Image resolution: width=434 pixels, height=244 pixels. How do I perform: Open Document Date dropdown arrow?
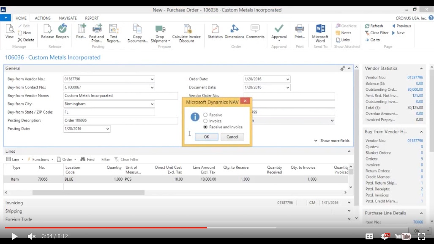coord(288,87)
